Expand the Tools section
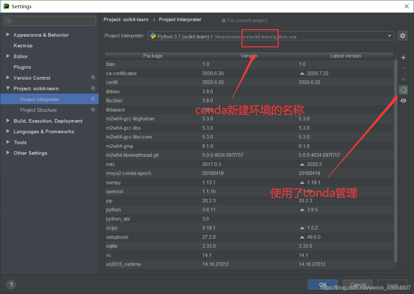414x294 pixels. tap(8, 142)
